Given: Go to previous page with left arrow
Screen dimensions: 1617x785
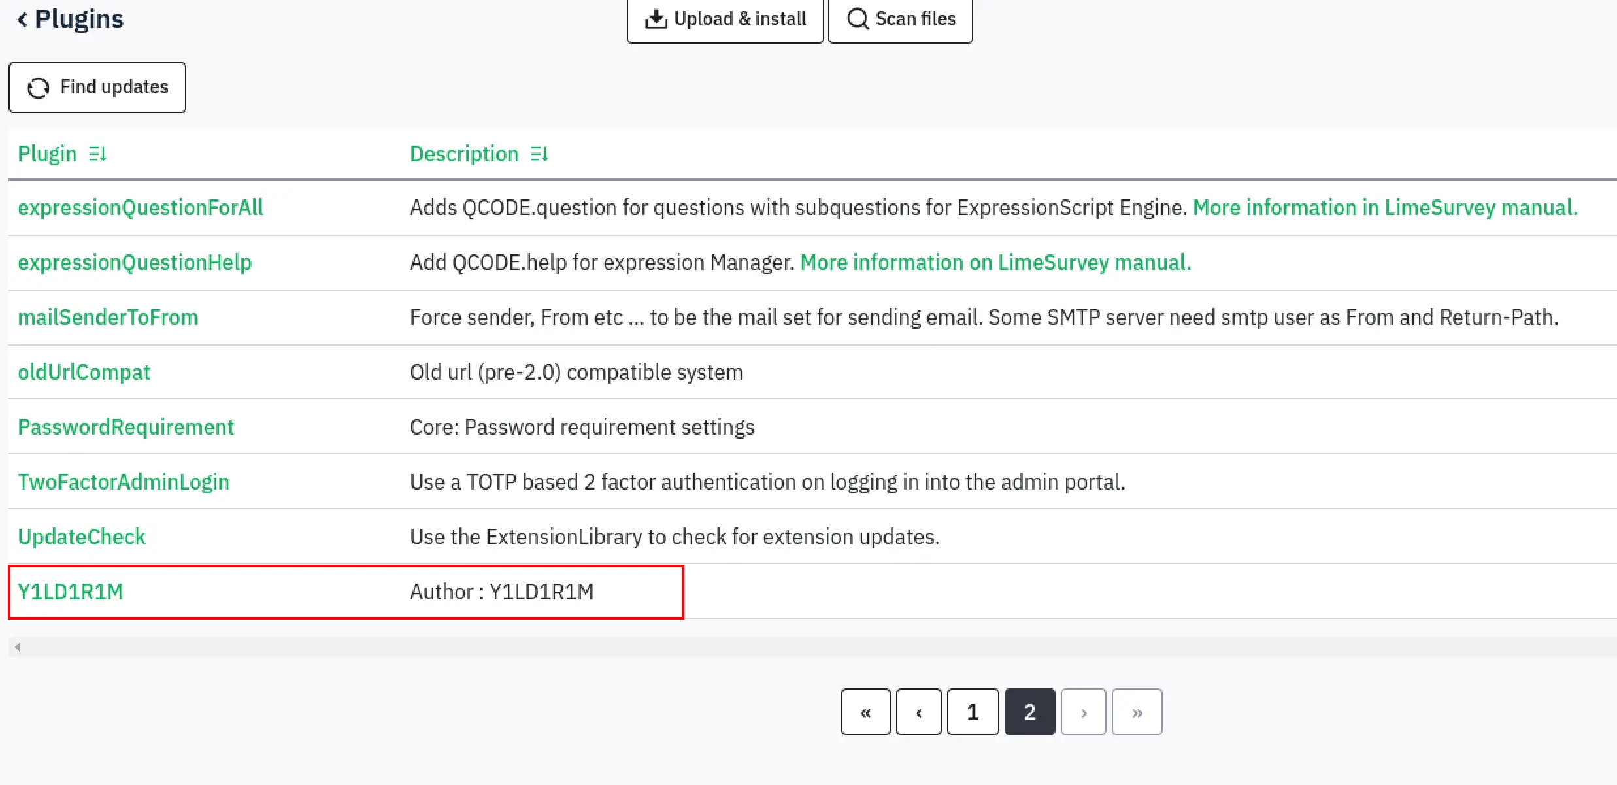Looking at the screenshot, I should pyautogui.click(x=919, y=712).
